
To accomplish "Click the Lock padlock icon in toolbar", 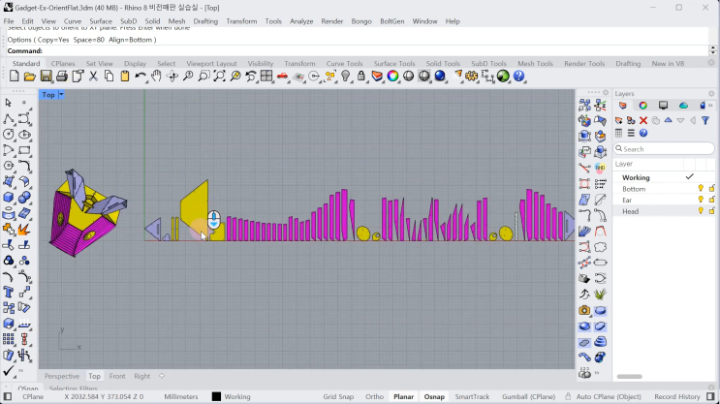I will coord(361,77).
